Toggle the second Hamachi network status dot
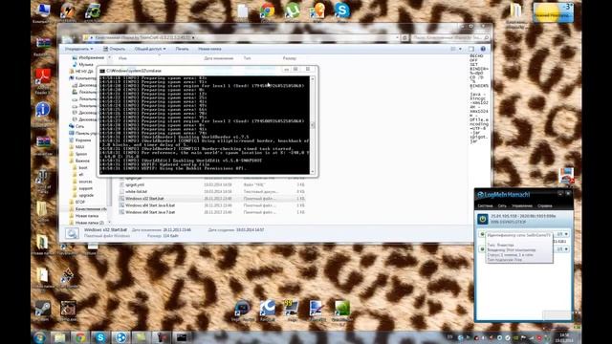The image size is (612, 344). tap(482, 248)
